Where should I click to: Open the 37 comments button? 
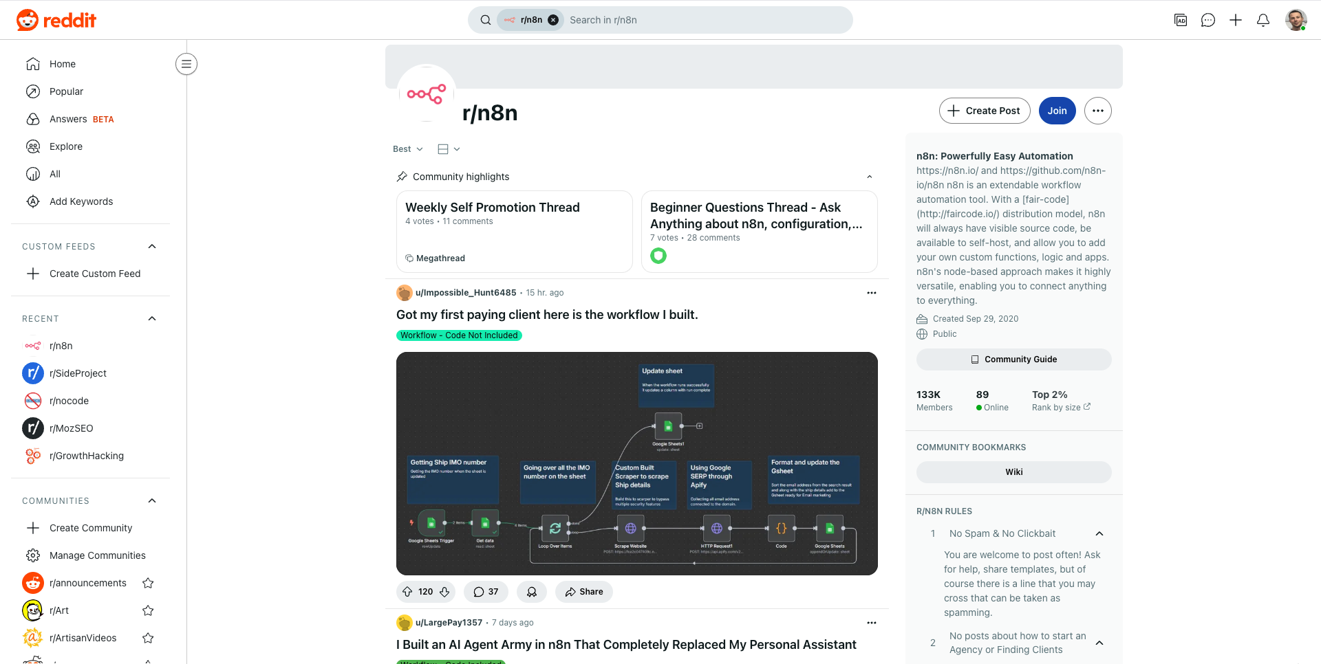point(486,592)
